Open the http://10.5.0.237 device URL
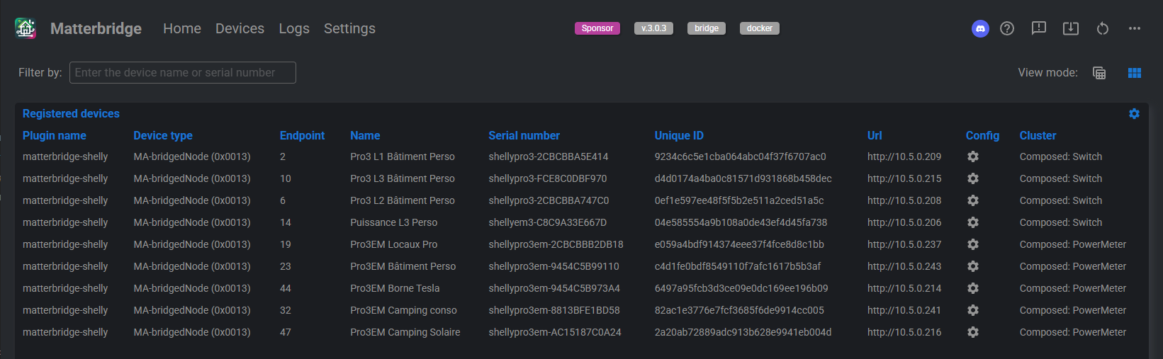Image resolution: width=1163 pixels, height=359 pixels. [904, 244]
